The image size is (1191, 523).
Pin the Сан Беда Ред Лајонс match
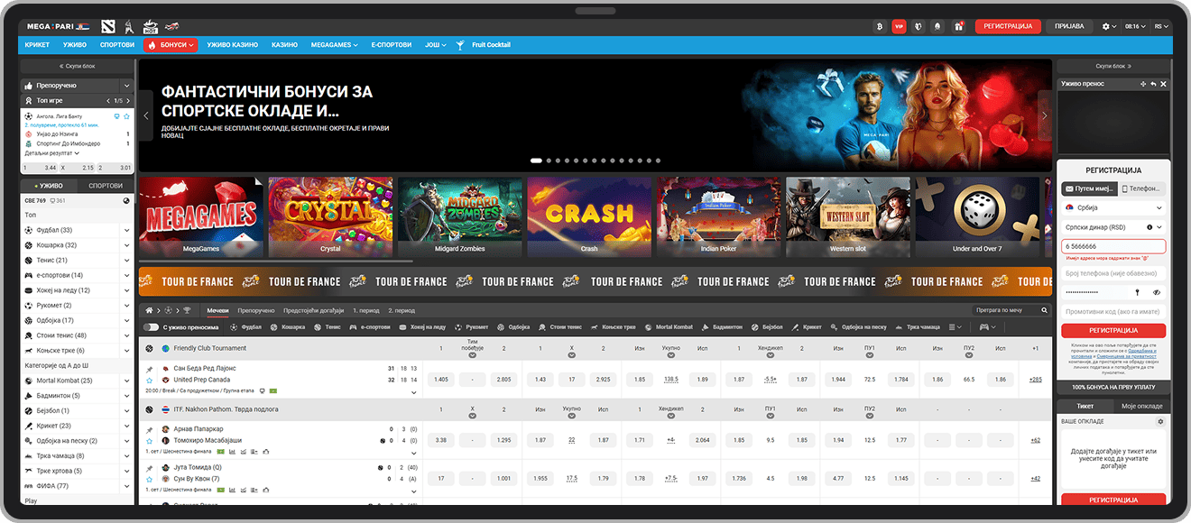click(149, 369)
